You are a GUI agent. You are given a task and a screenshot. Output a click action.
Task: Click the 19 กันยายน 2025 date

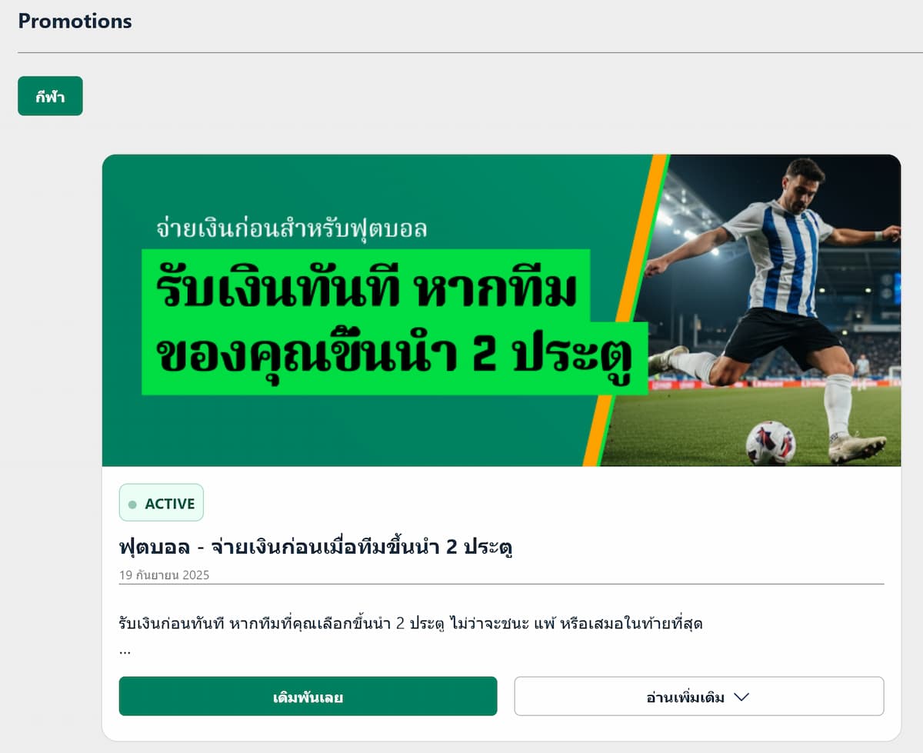click(x=164, y=575)
